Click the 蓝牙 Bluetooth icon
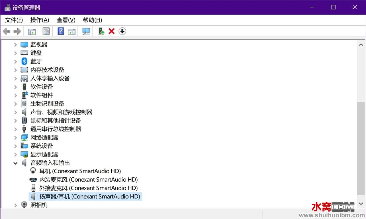The height and width of the screenshot is (219, 366). (24, 61)
